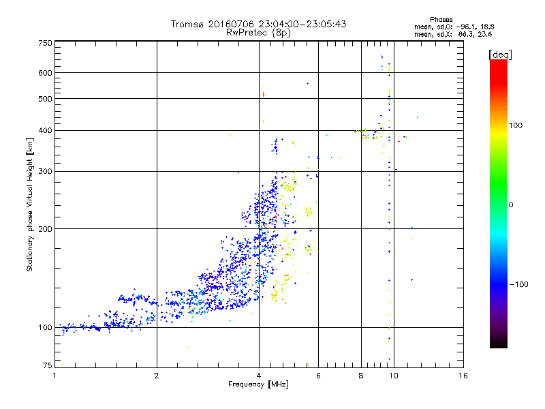Click the x-axis label '10'
Screen dimensions: 545x409
(x=394, y=376)
